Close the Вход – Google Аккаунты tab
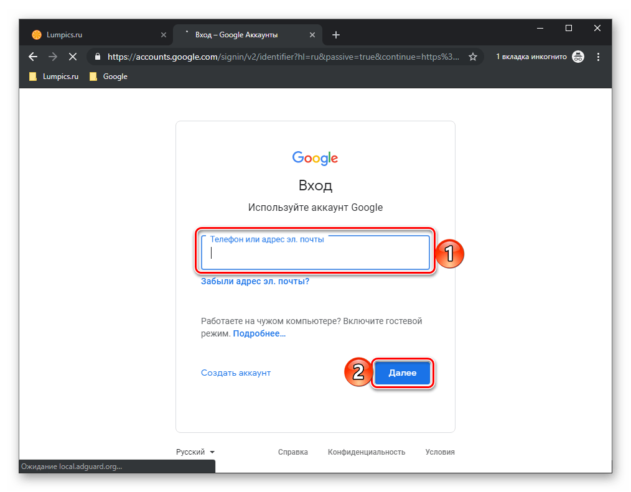The width and height of the screenshot is (631, 492). click(x=312, y=35)
